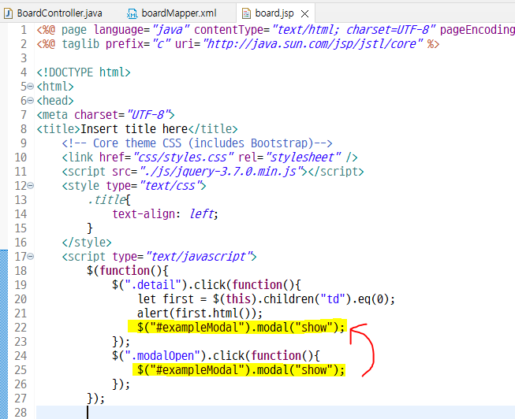
Task: Click the $(function(){ line 18
Action: [x=128, y=271]
